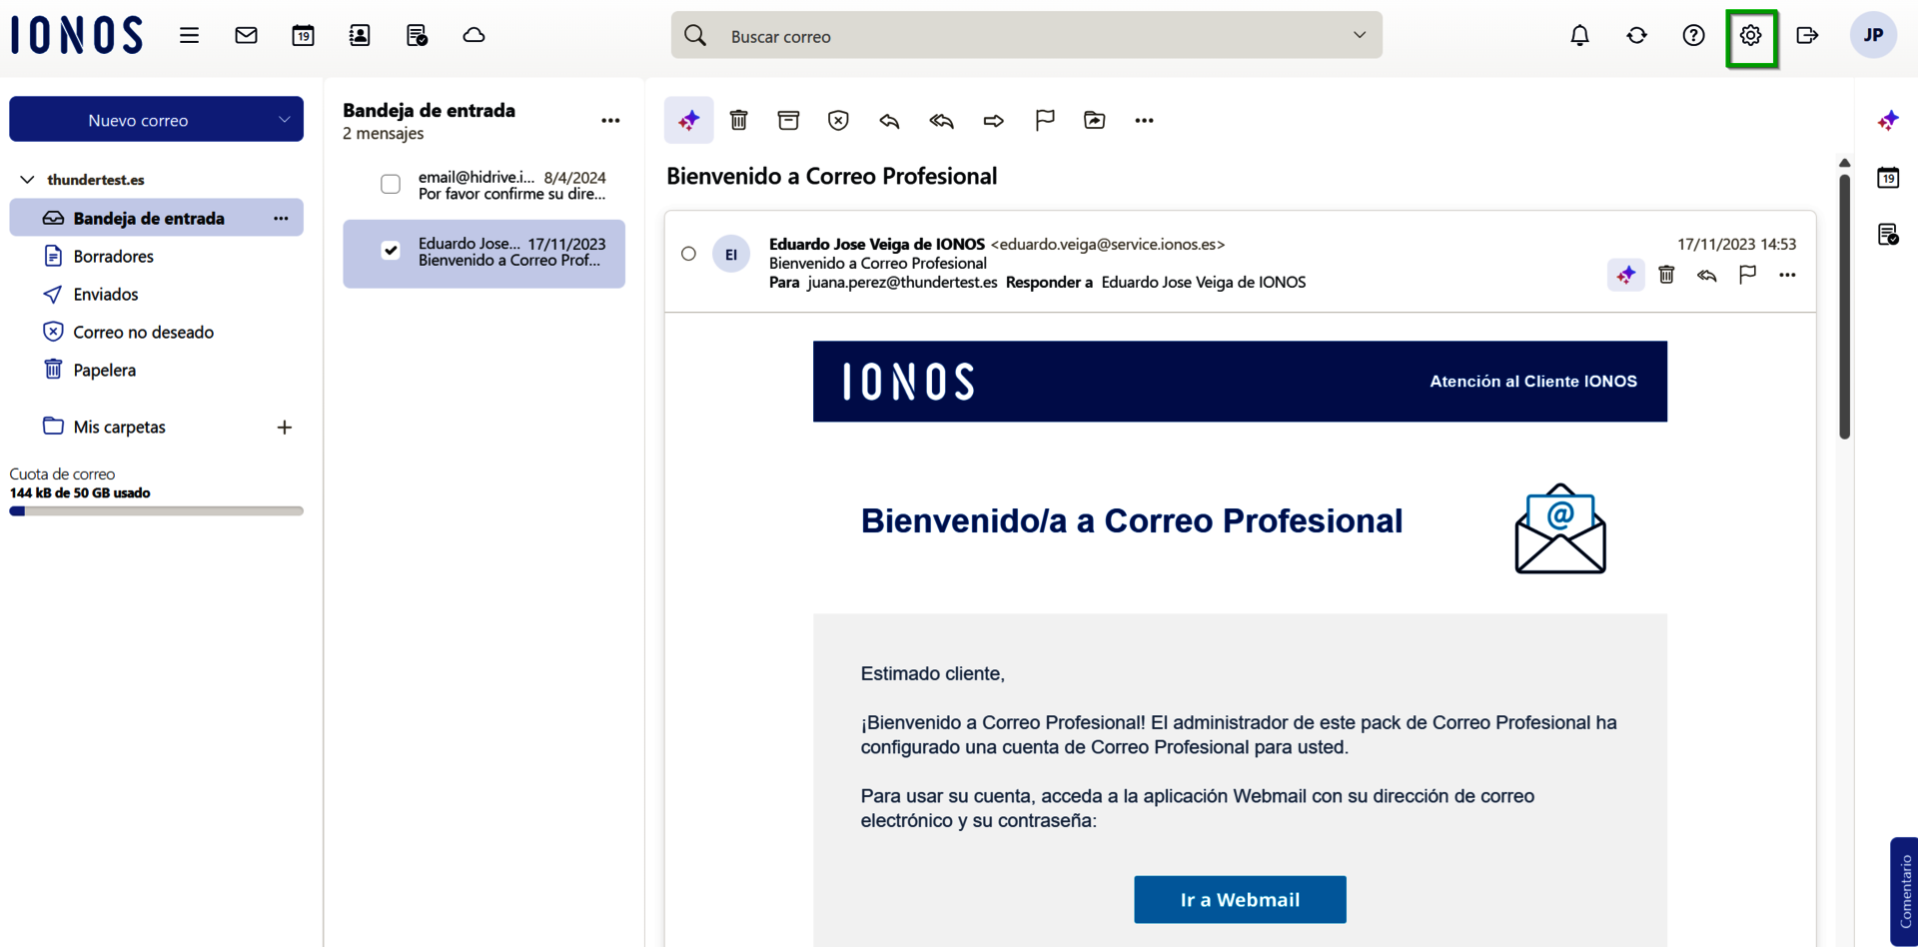Open the Cloud storage icon
Viewport: 1918px width, 947px height.
click(474, 35)
